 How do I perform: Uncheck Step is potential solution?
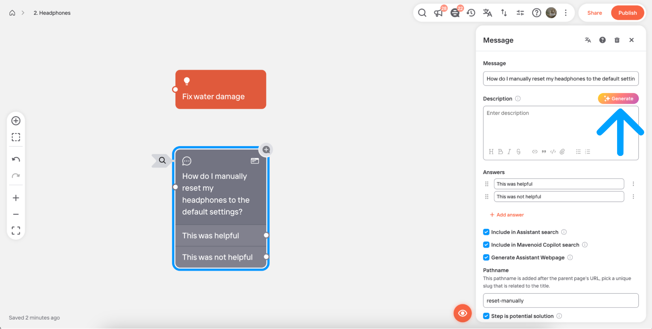(486, 316)
